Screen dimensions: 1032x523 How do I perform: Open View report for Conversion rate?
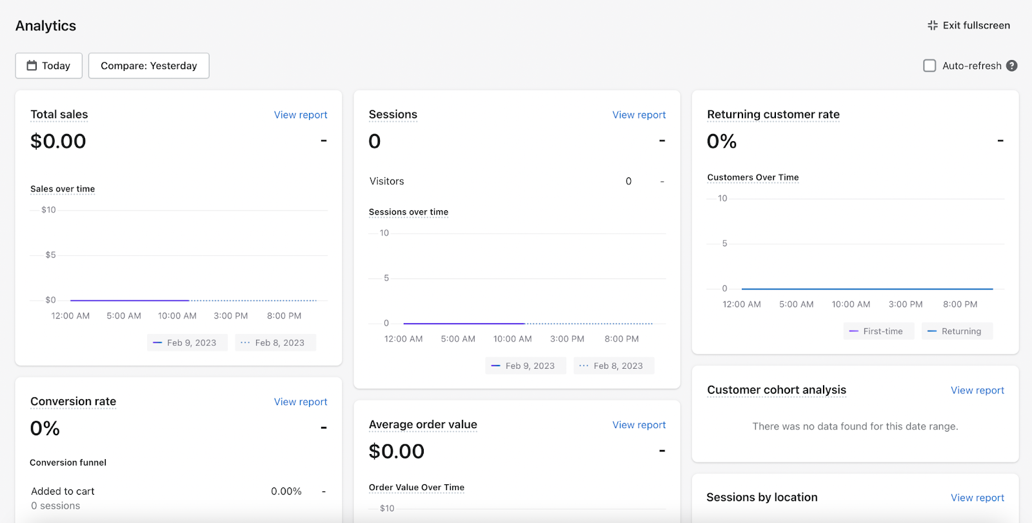coord(301,402)
